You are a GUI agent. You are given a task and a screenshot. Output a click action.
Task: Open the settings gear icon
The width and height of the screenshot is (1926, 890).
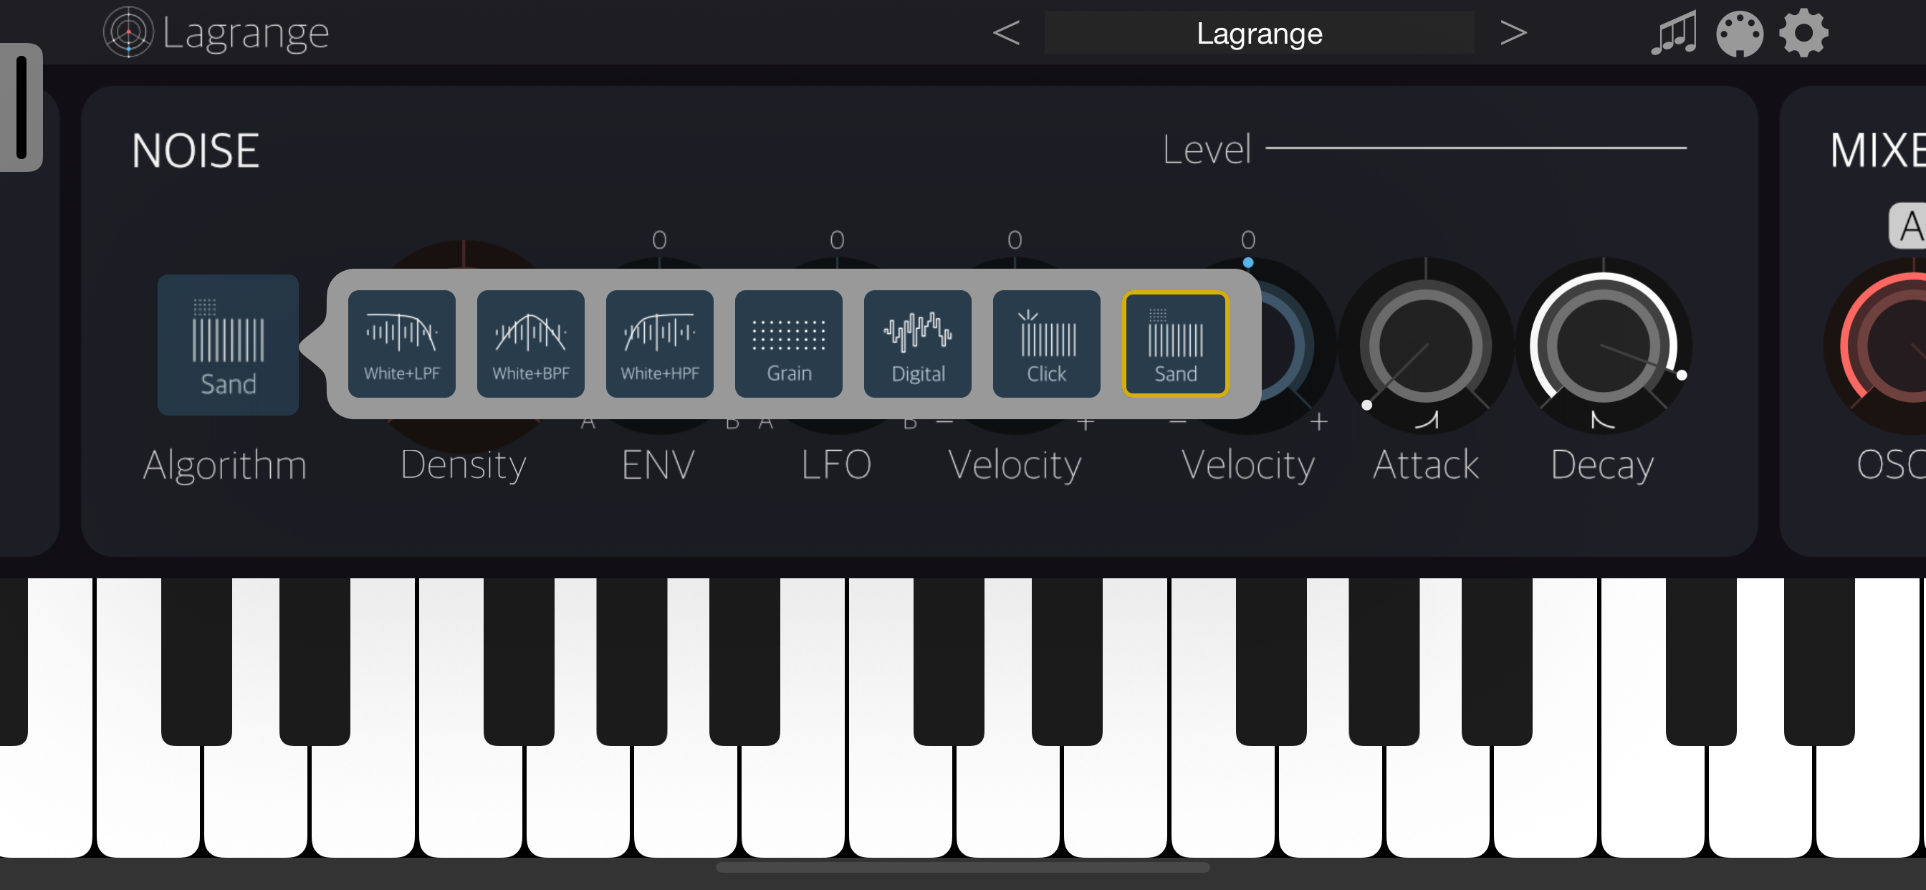[1803, 33]
